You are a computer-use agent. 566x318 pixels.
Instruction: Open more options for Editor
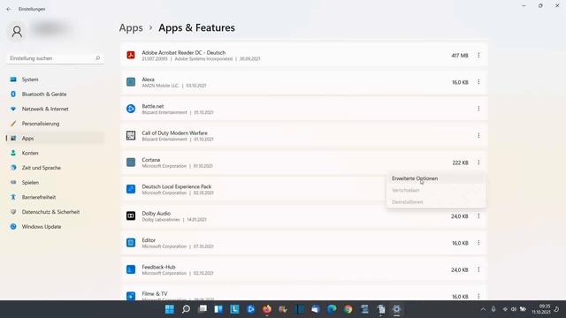478,243
